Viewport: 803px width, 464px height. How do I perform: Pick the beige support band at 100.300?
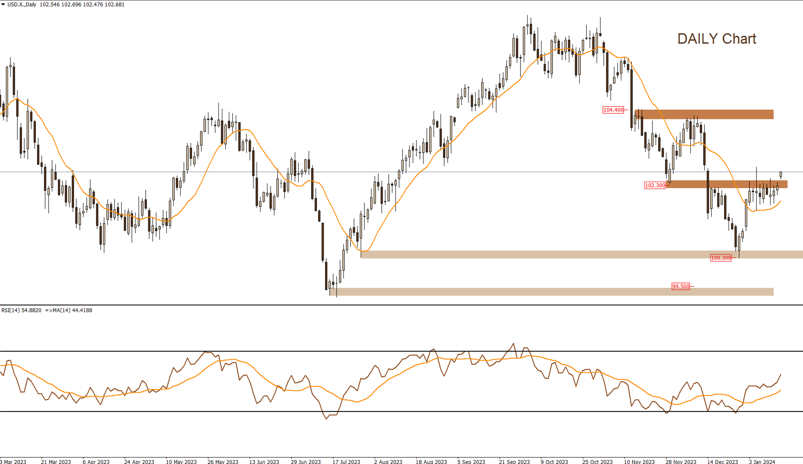546,255
